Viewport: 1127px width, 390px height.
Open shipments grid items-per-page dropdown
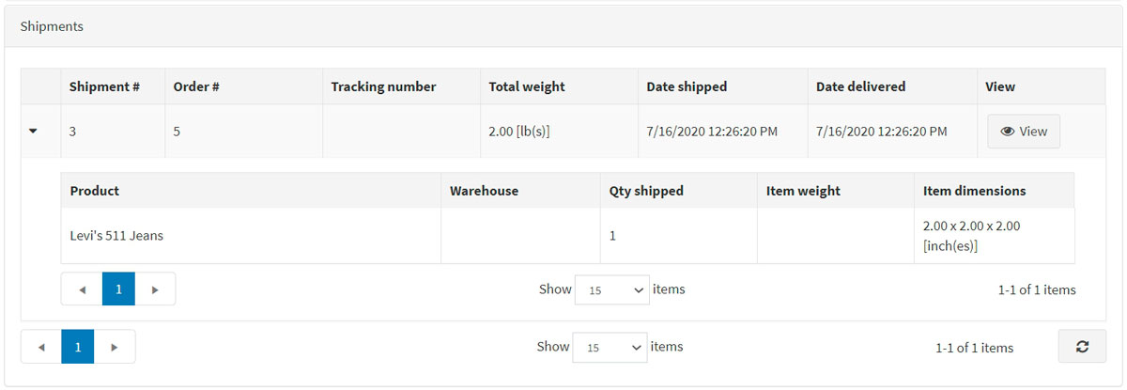pos(610,348)
